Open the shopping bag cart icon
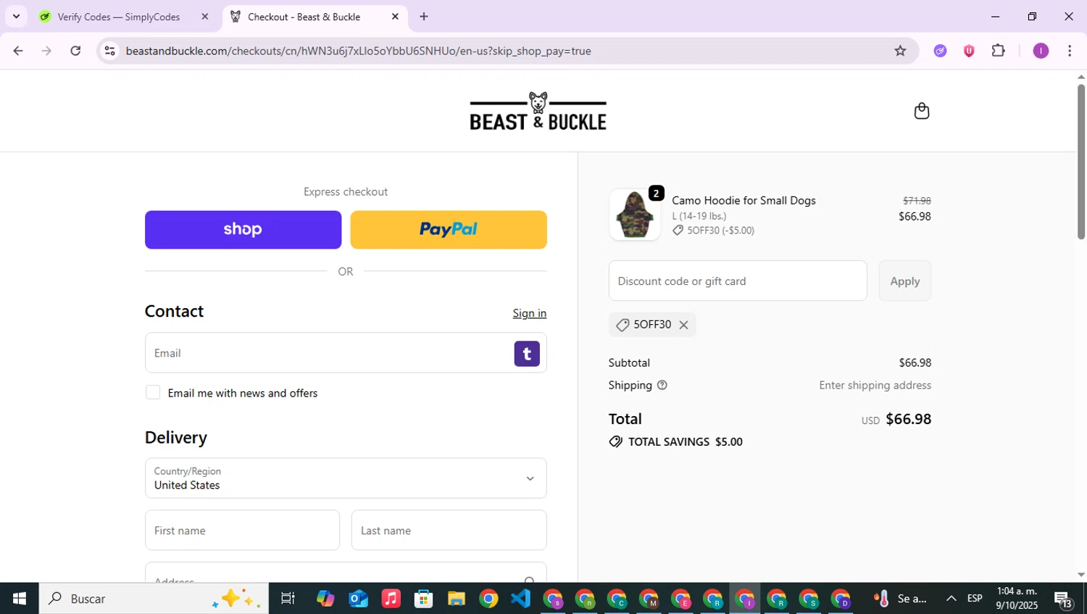The image size is (1087, 614). tap(921, 111)
